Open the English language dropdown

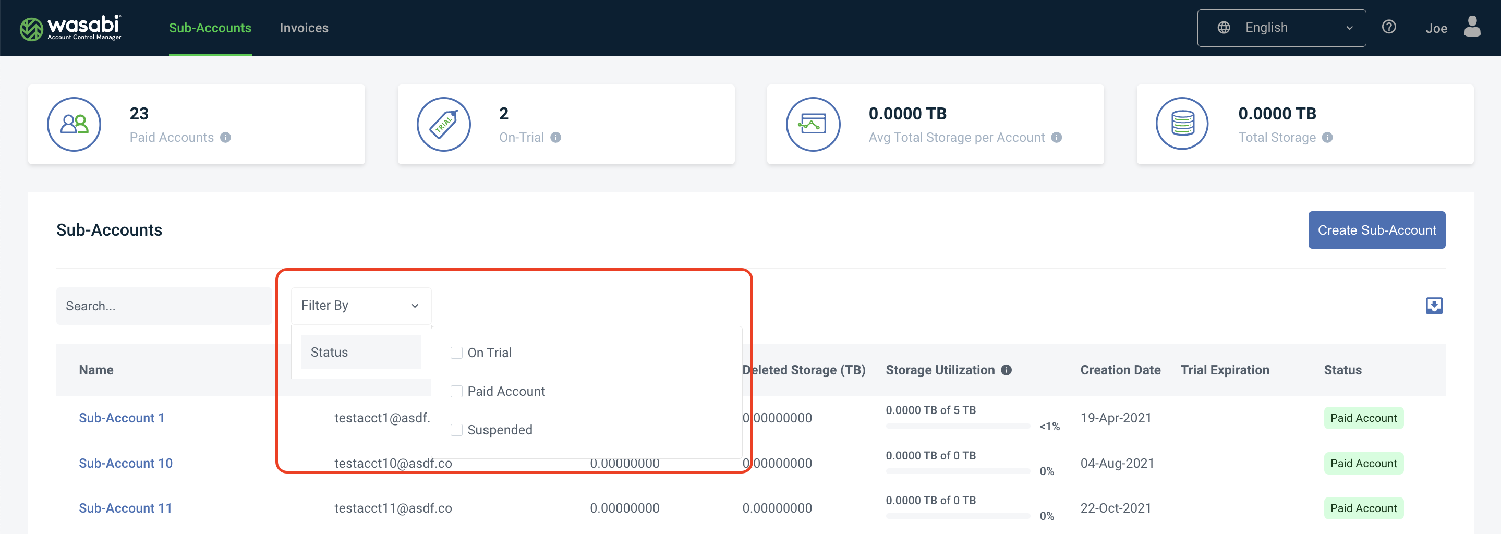point(1281,28)
